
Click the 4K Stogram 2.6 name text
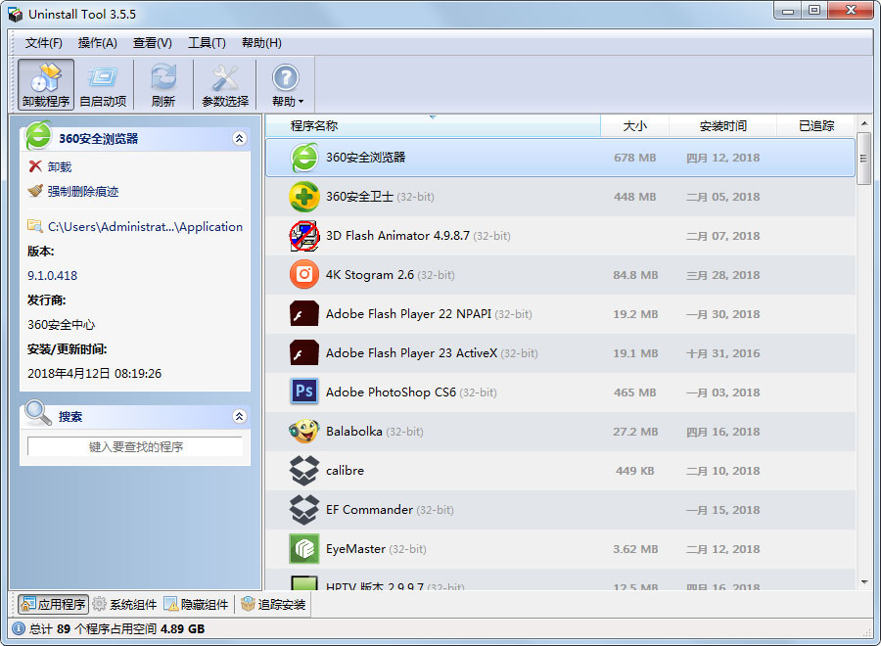click(x=370, y=275)
